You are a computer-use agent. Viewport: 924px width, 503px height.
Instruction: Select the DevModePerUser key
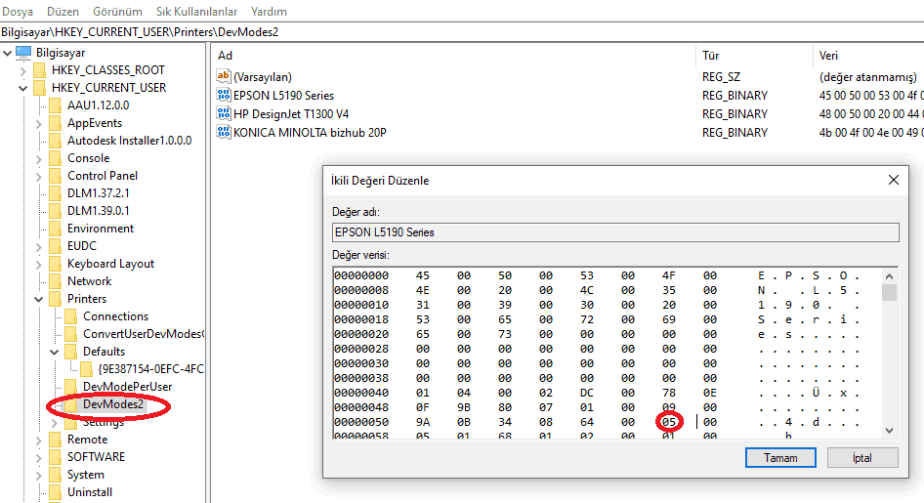click(x=127, y=387)
